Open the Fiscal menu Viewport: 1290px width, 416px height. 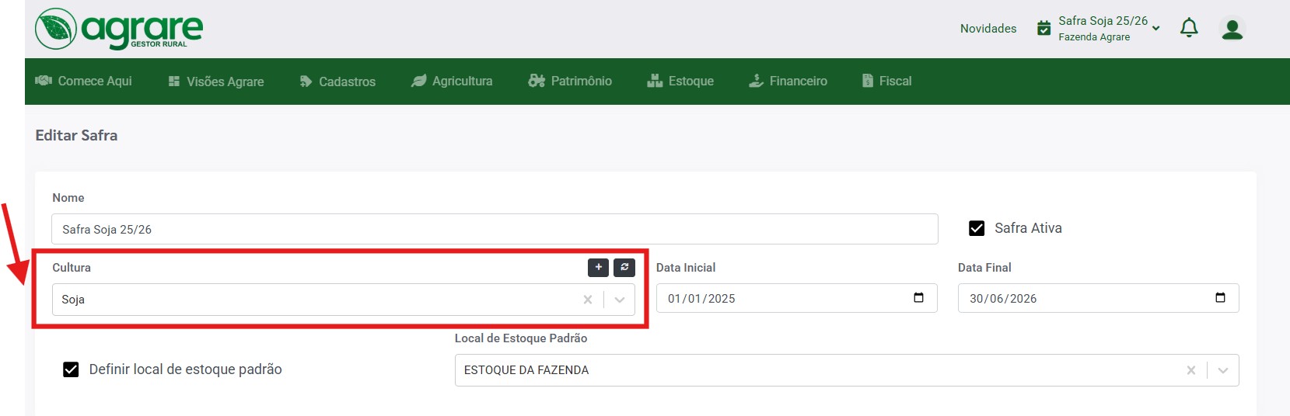pyautogui.click(x=886, y=81)
